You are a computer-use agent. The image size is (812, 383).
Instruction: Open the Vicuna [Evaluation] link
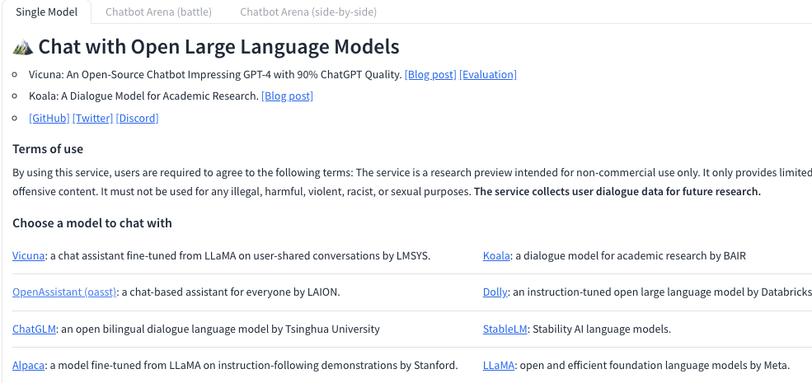[488, 75]
